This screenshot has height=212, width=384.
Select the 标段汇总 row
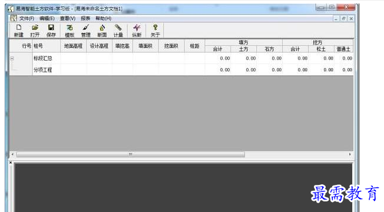pyautogui.click(x=181, y=58)
